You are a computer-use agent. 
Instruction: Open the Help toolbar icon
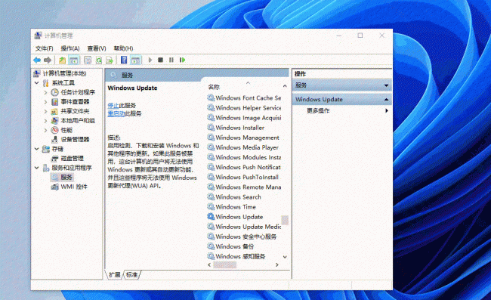pos(124,60)
